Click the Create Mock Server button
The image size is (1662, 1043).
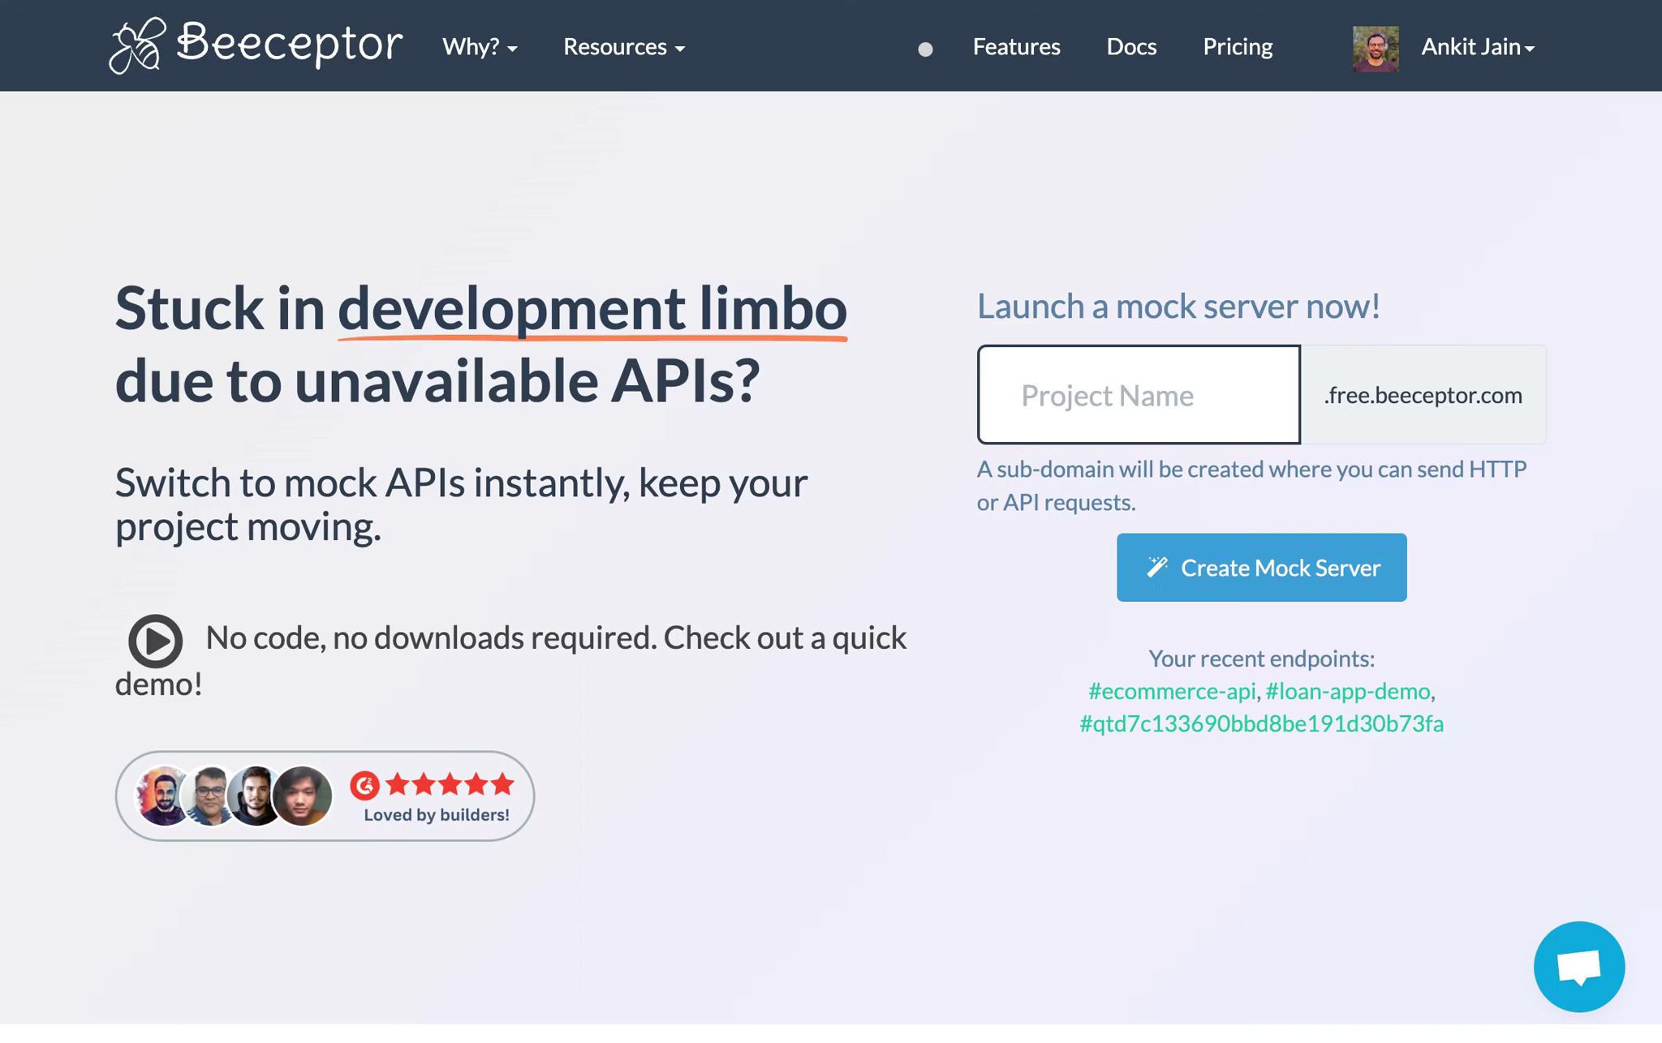tap(1261, 568)
